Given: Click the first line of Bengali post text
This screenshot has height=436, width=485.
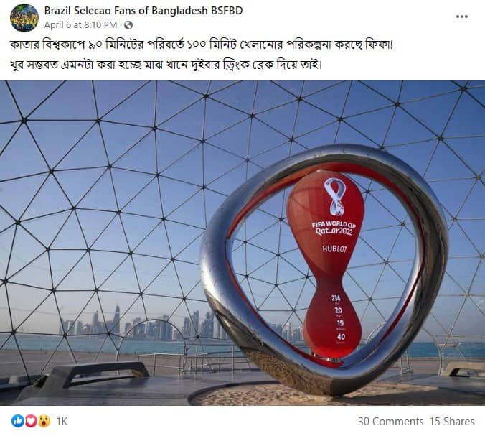Looking at the screenshot, I should point(201,45).
